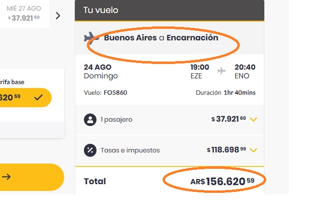Click the Tasas e impuestos label

tap(130, 150)
